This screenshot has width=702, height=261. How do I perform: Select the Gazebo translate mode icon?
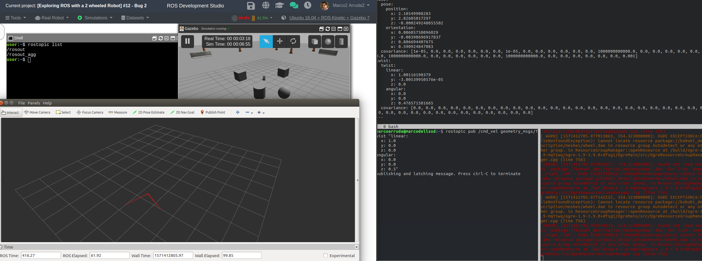[x=280, y=41]
